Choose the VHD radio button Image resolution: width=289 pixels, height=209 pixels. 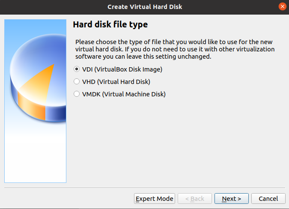[77, 81]
